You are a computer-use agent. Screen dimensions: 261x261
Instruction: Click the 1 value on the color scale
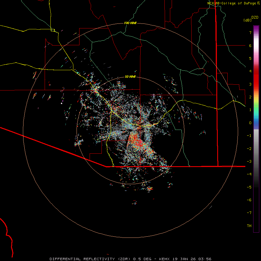(250, 110)
